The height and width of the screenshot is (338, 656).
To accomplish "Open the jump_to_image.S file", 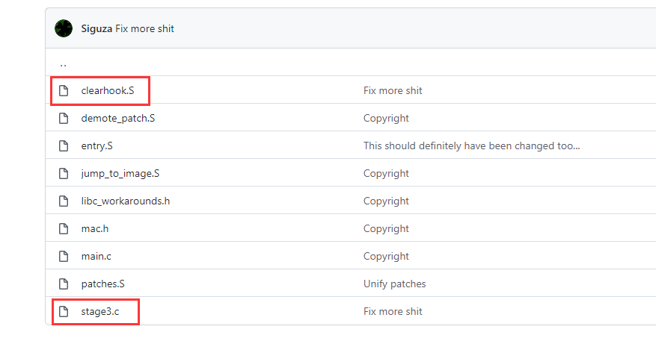I will (x=120, y=173).
